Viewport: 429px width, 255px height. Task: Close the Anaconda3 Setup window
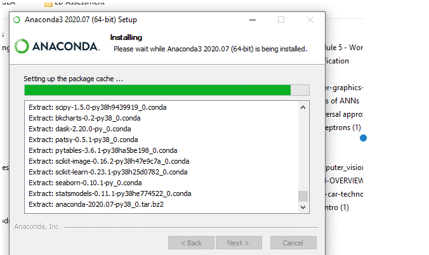click(310, 20)
